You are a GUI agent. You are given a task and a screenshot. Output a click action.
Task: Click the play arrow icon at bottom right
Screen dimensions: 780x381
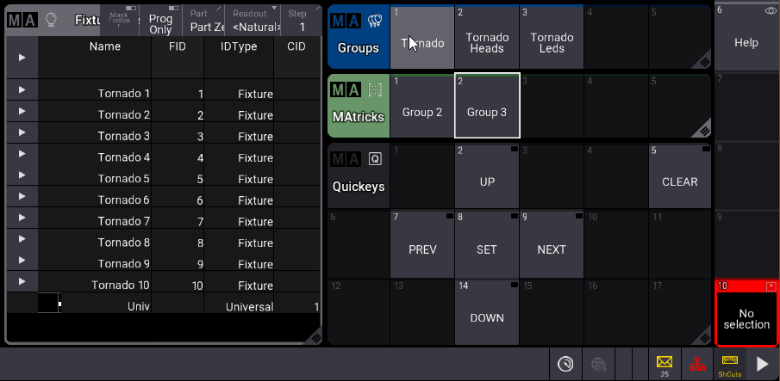coord(762,364)
